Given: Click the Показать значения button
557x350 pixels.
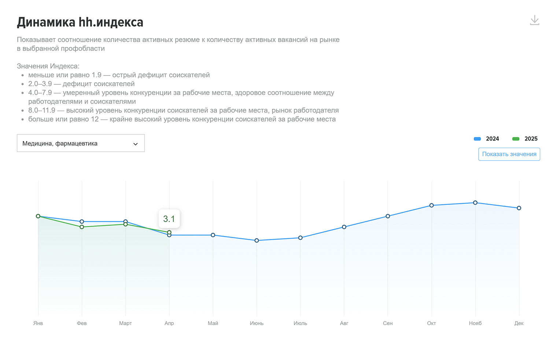Looking at the screenshot, I should click(509, 154).
